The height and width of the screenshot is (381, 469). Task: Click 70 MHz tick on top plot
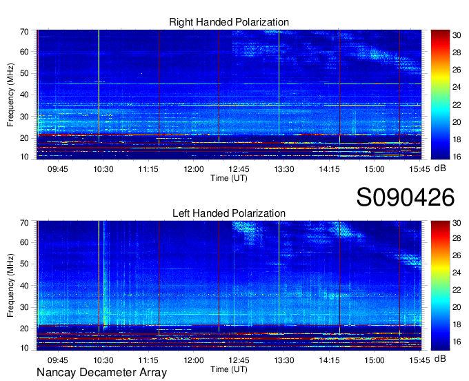tap(24, 32)
